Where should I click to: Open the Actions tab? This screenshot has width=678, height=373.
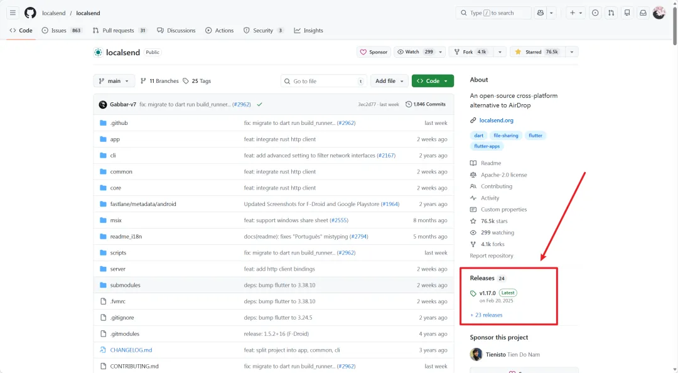click(219, 30)
